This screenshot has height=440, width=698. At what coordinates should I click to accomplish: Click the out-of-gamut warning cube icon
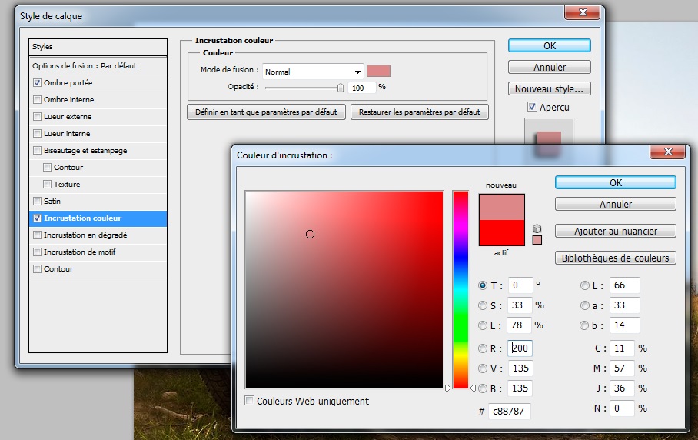[x=537, y=228]
